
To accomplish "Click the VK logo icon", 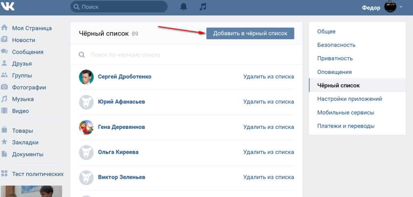I will (7, 6).
